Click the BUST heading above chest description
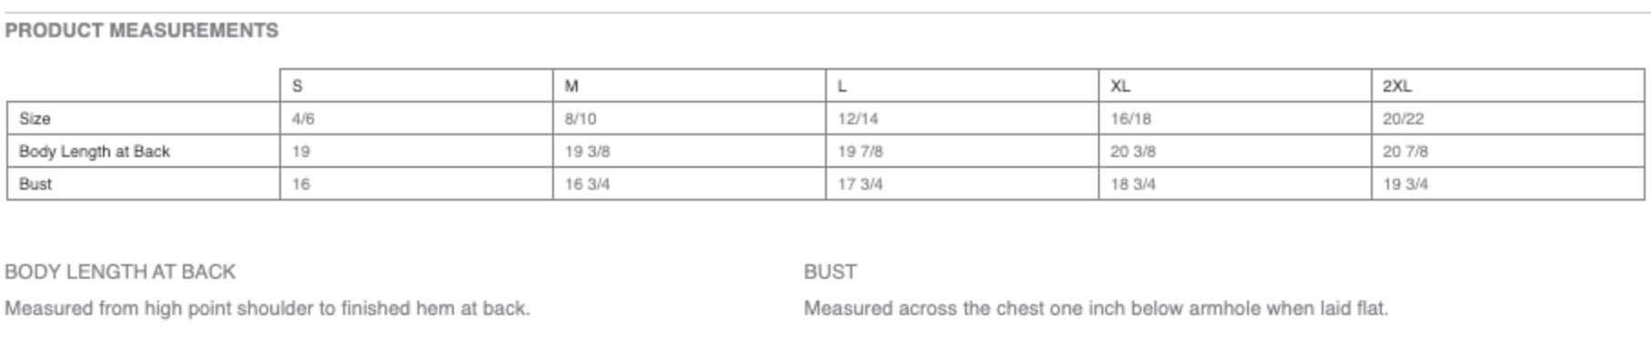The width and height of the screenshot is (1651, 364). tap(831, 272)
